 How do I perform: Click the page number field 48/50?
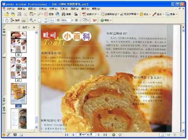(x=86, y=135)
